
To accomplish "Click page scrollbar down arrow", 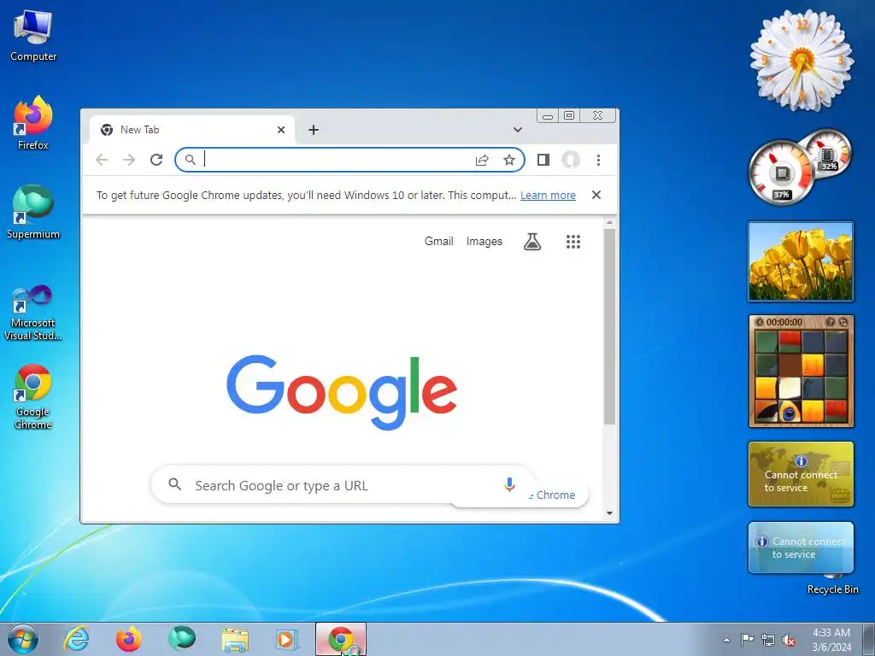I will (609, 513).
